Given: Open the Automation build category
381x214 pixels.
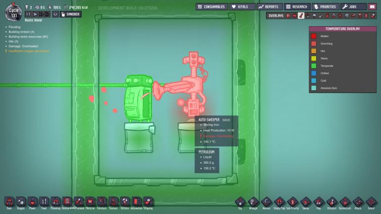Looking at the screenshot, I should (137, 202).
